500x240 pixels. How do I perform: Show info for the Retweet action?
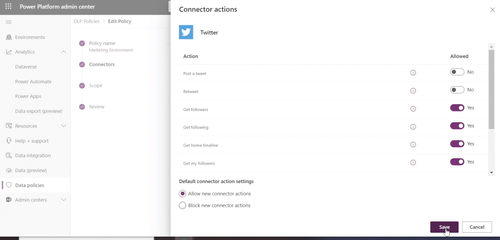(x=413, y=91)
